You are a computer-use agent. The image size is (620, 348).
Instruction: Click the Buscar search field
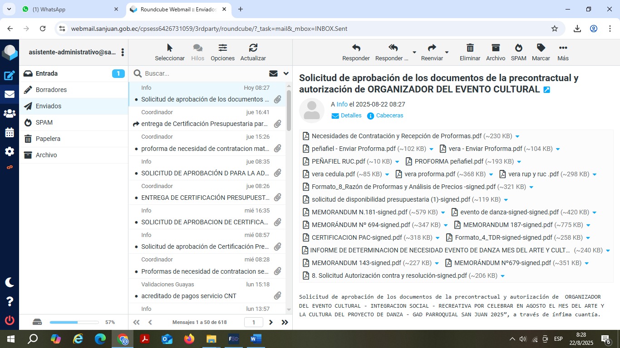(x=204, y=73)
